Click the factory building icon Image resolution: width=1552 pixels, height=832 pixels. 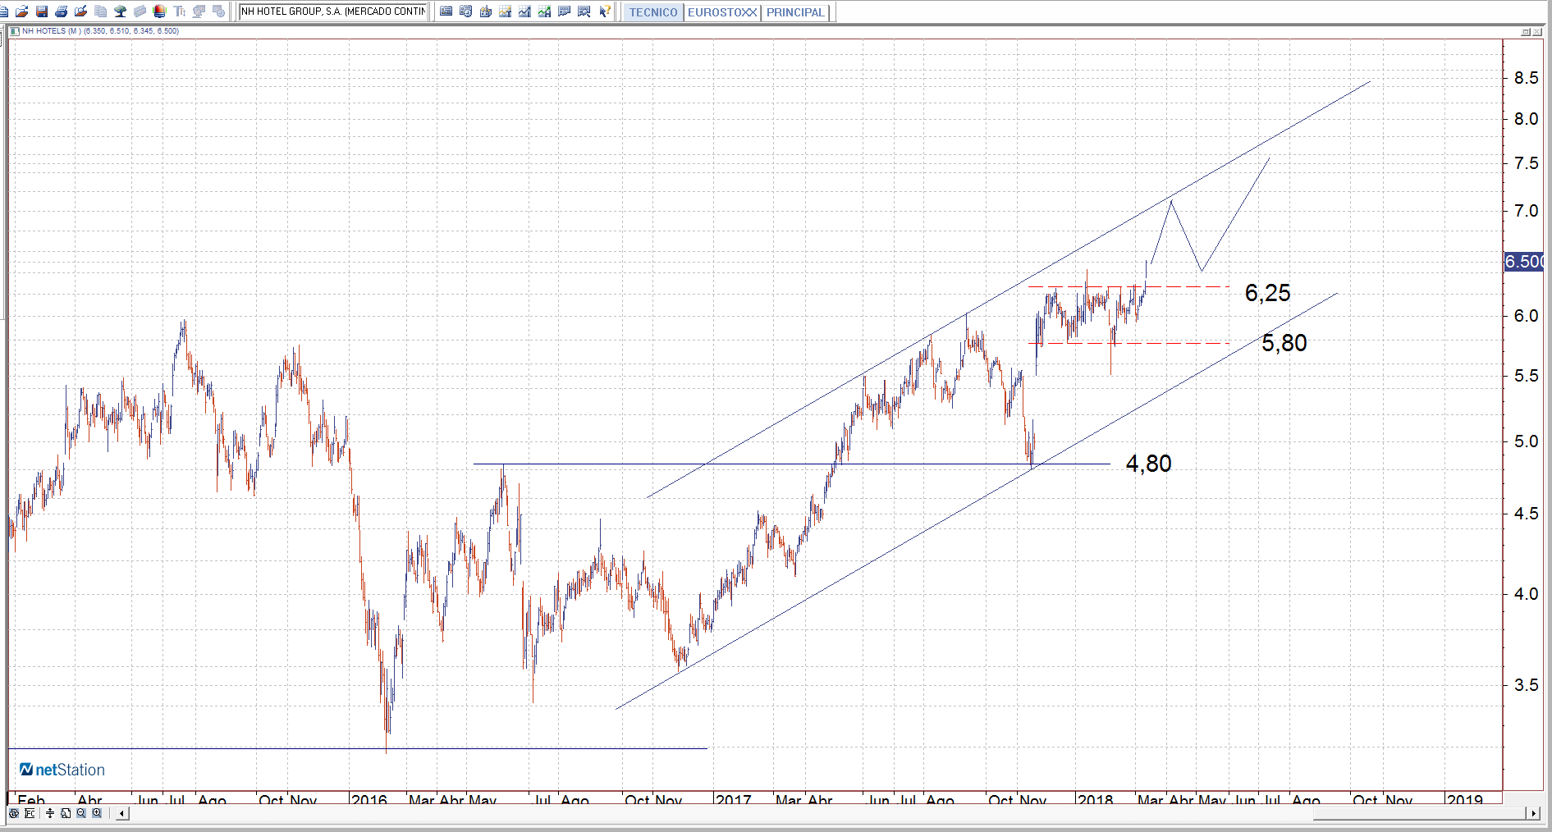pyautogui.click(x=486, y=11)
